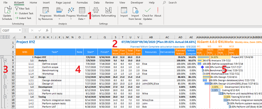
Task: Collapse the Design outline group
Action: tap(5, 77)
